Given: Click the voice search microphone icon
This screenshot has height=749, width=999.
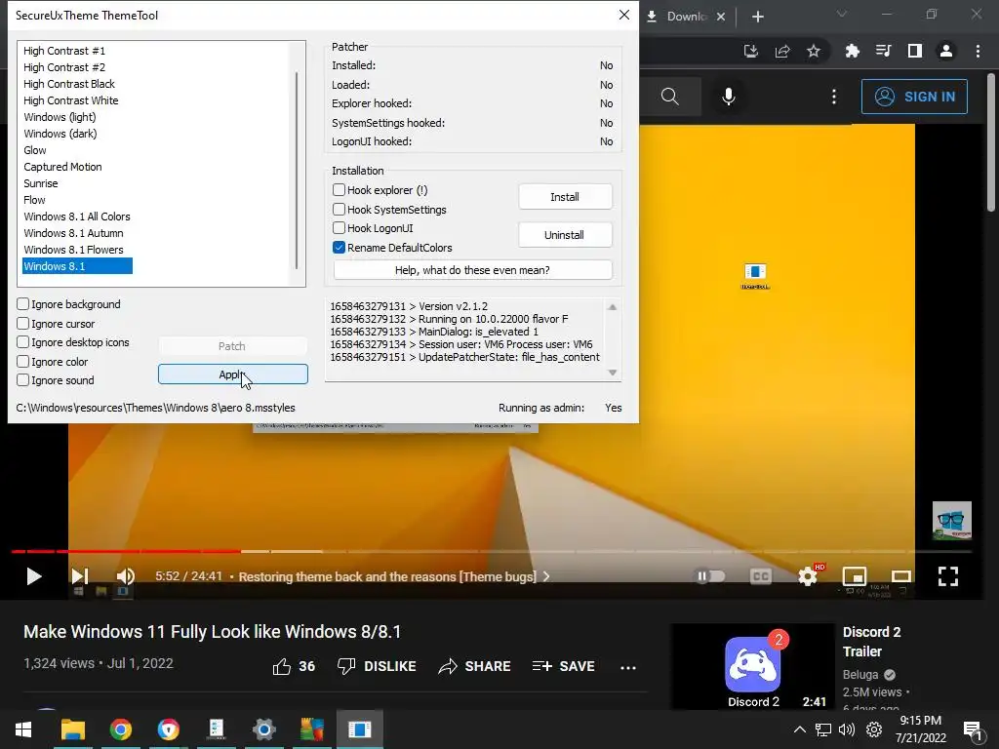Looking at the screenshot, I should [729, 97].
